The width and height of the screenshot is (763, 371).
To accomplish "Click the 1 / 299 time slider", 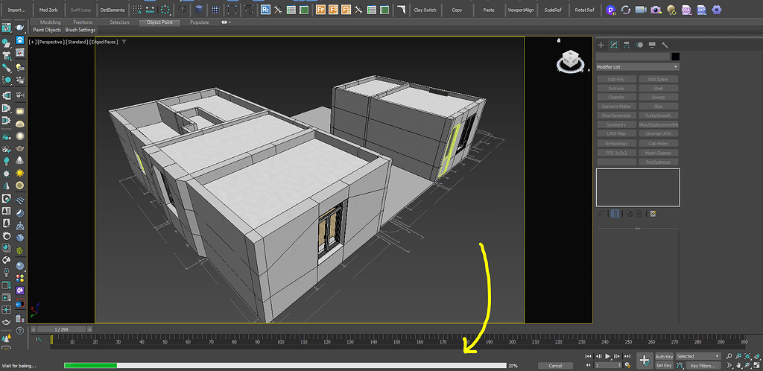I will click(62, 329).
